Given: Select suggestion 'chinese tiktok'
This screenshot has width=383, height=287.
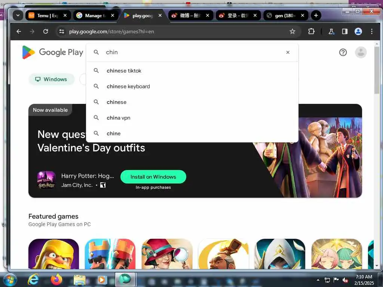Looking at the screenshot, I should (x=192, y=71).
